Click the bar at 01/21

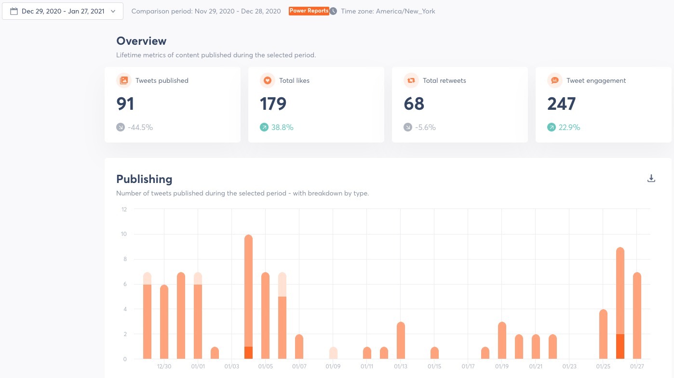tap(536, 347)
